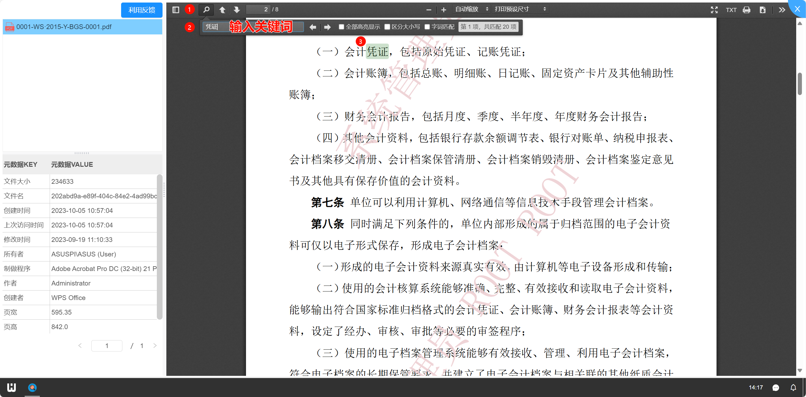Viewport: 806px width, 397px height.
Task: Enable 区分大小写 checkbox
Action: [387, 27]
